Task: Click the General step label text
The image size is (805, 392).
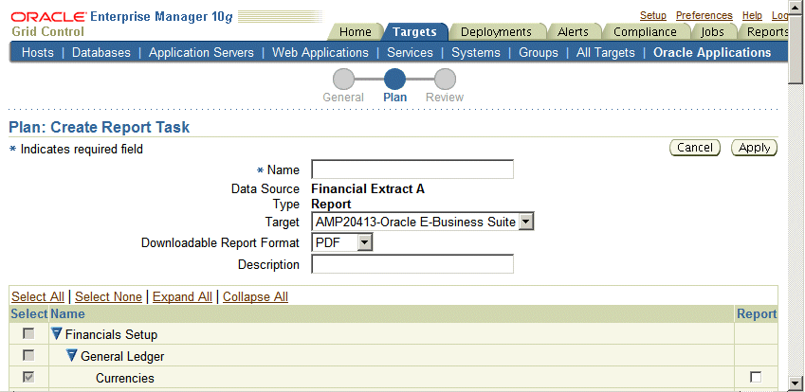Action: (x=343, y=98)
